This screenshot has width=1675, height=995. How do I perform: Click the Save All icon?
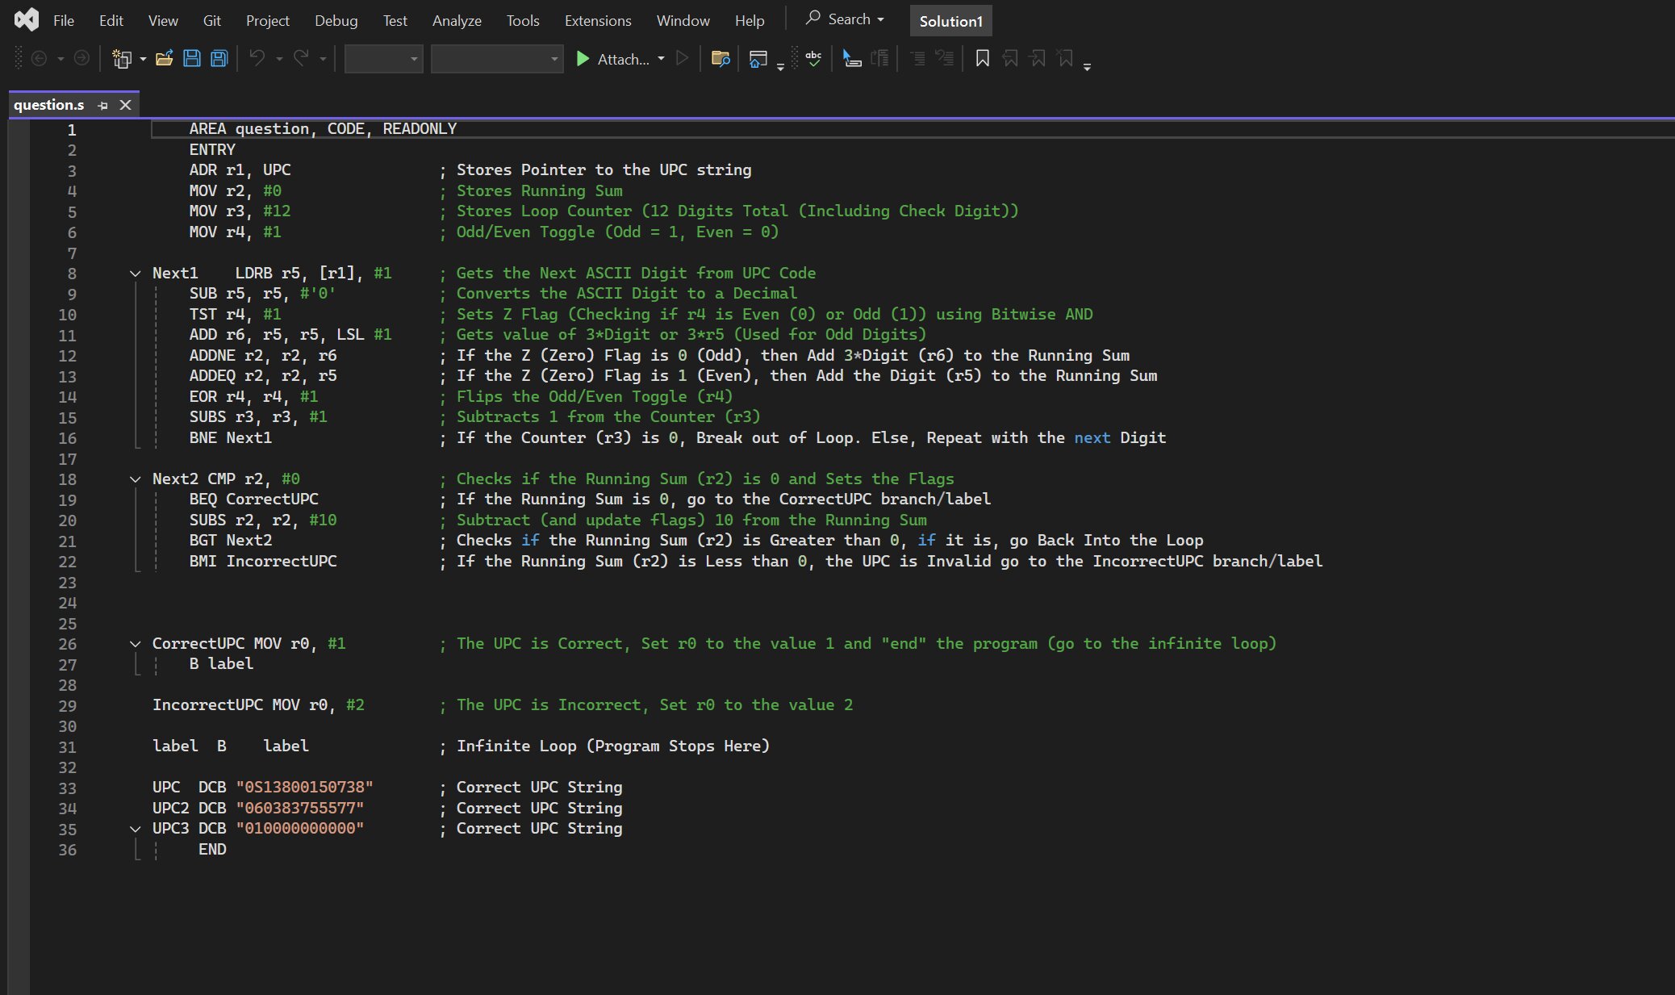pyautogui.click(x=219, y=58)
